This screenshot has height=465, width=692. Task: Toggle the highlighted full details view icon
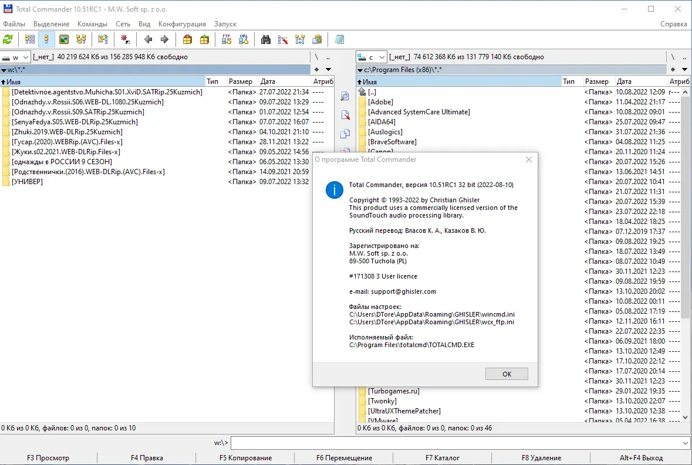pyautogui.click(x=46, y=40)
